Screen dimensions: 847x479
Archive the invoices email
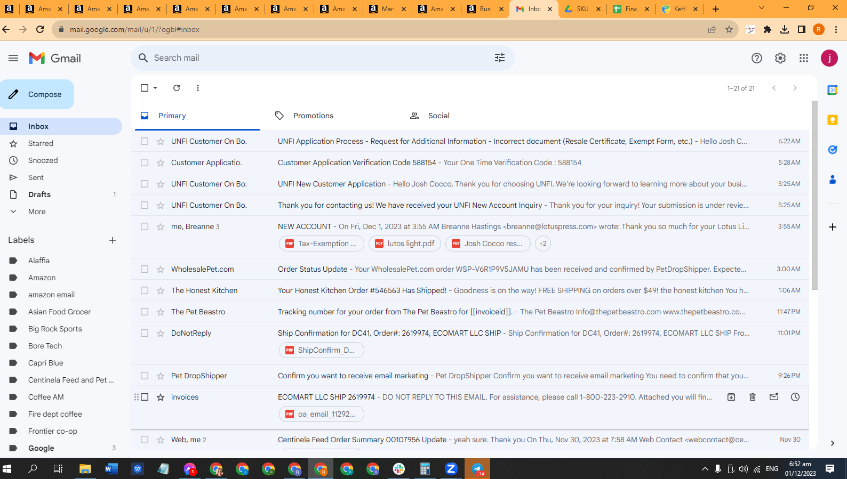pos(731,397)
